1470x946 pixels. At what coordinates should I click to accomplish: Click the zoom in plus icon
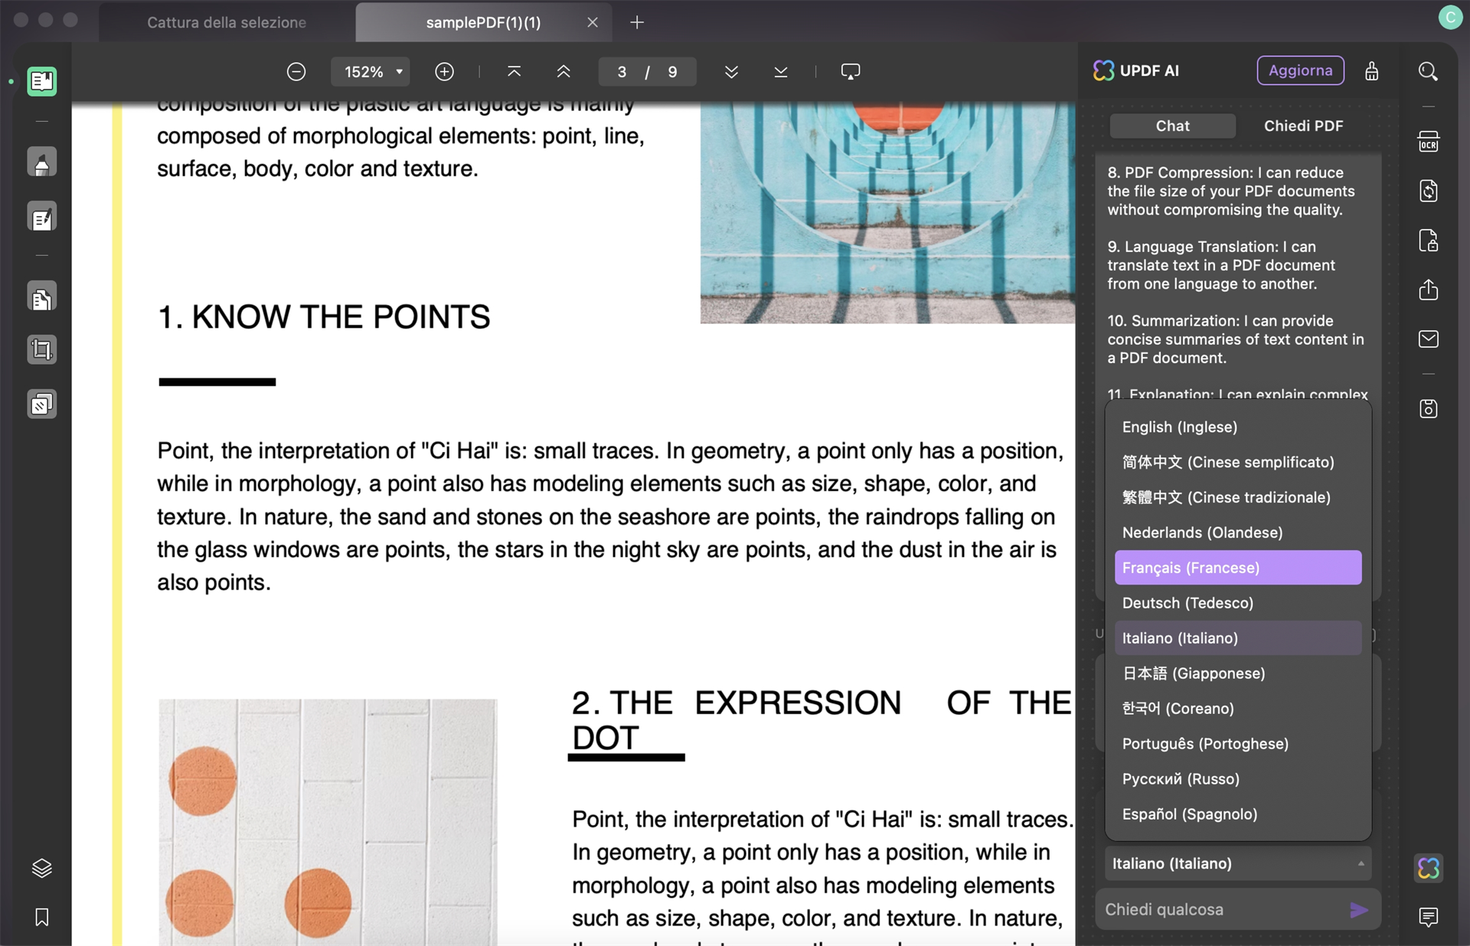click(x=444, y=71)
